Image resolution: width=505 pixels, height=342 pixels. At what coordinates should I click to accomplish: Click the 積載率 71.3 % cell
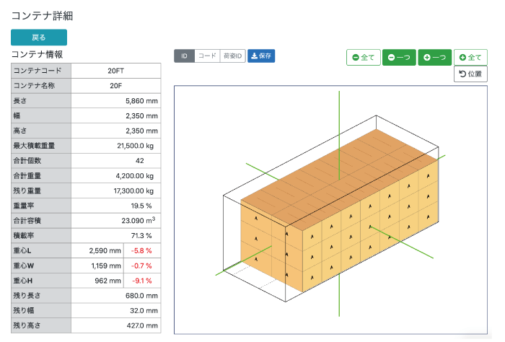coord(116,235)
